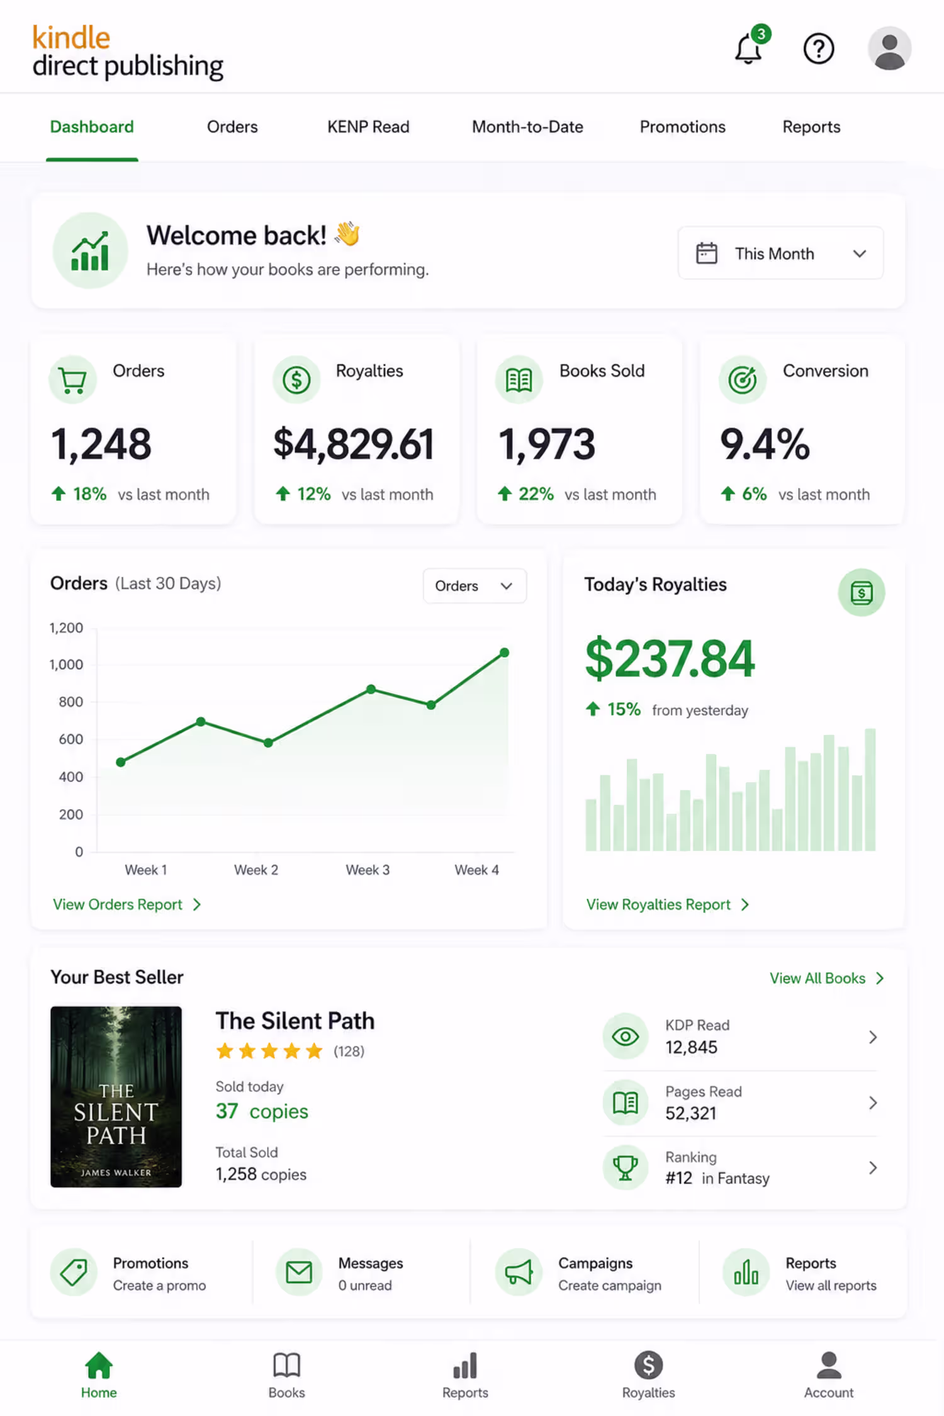Open Books in the bottom navigation

point(287,1374)
